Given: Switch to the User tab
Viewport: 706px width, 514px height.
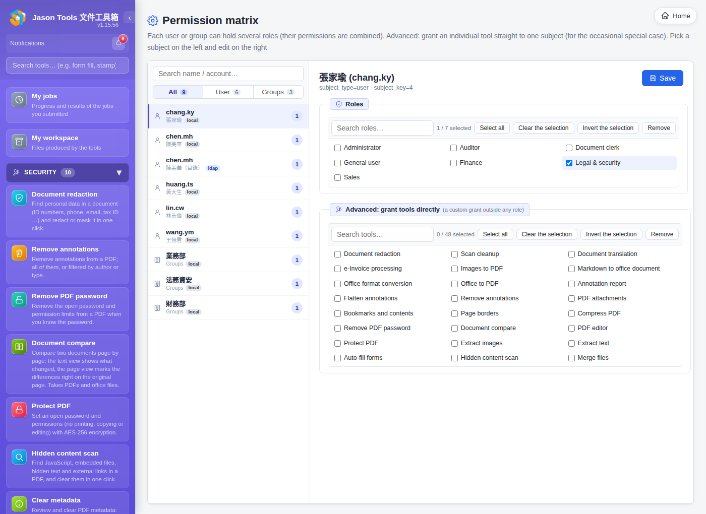Looking at the screenshot, I should click(x=228, y=92).
